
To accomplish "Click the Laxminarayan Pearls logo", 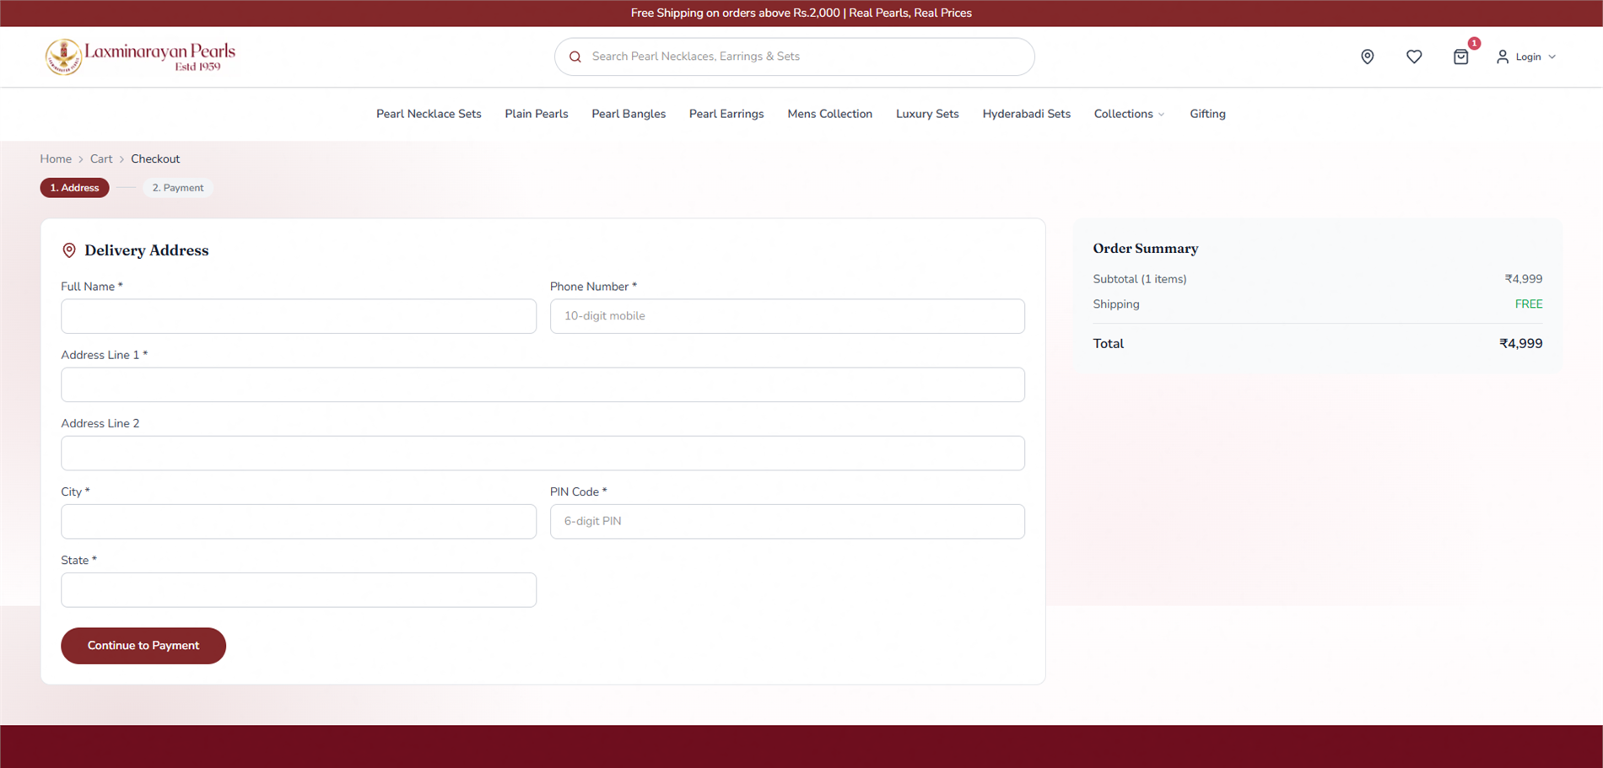I will [140, 56].
